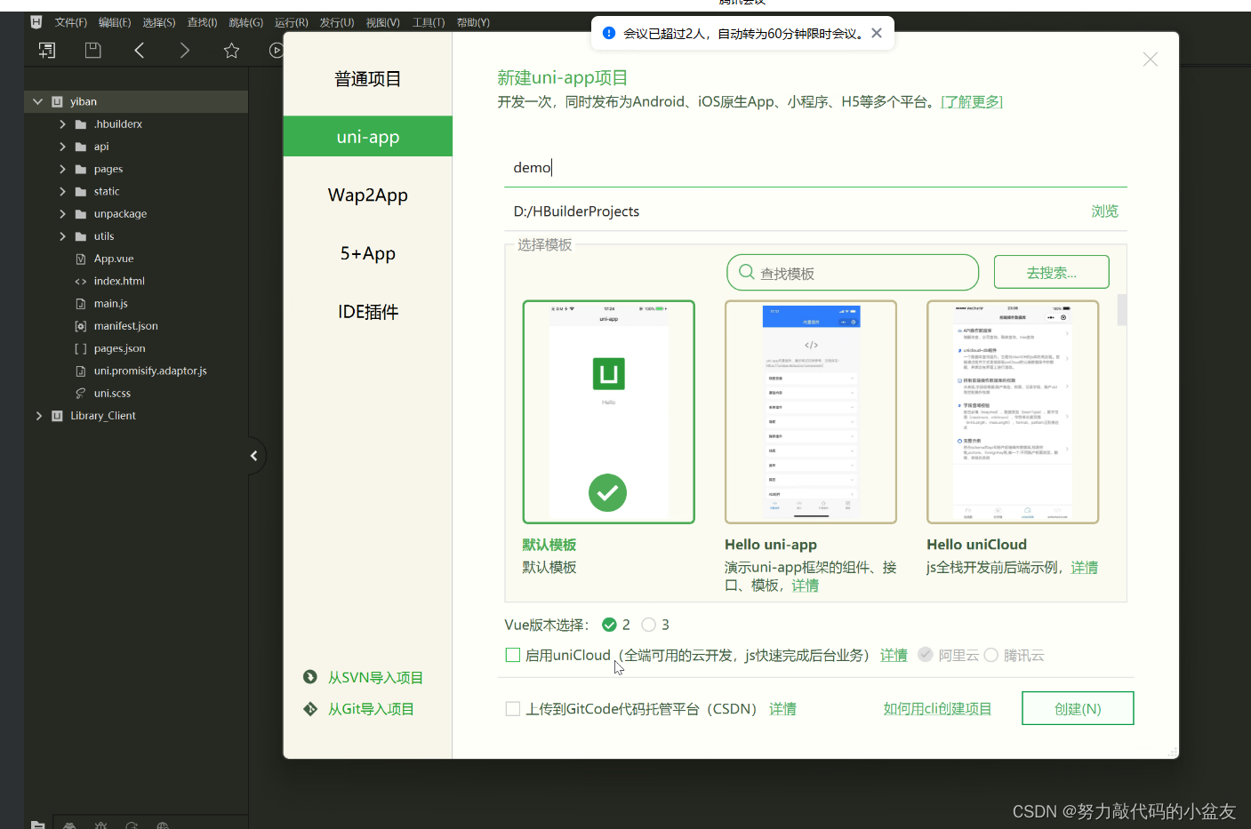Enable the 启用uniCloud checkbox
This screenshot has height=829, width=1251.
pos(513,655)
